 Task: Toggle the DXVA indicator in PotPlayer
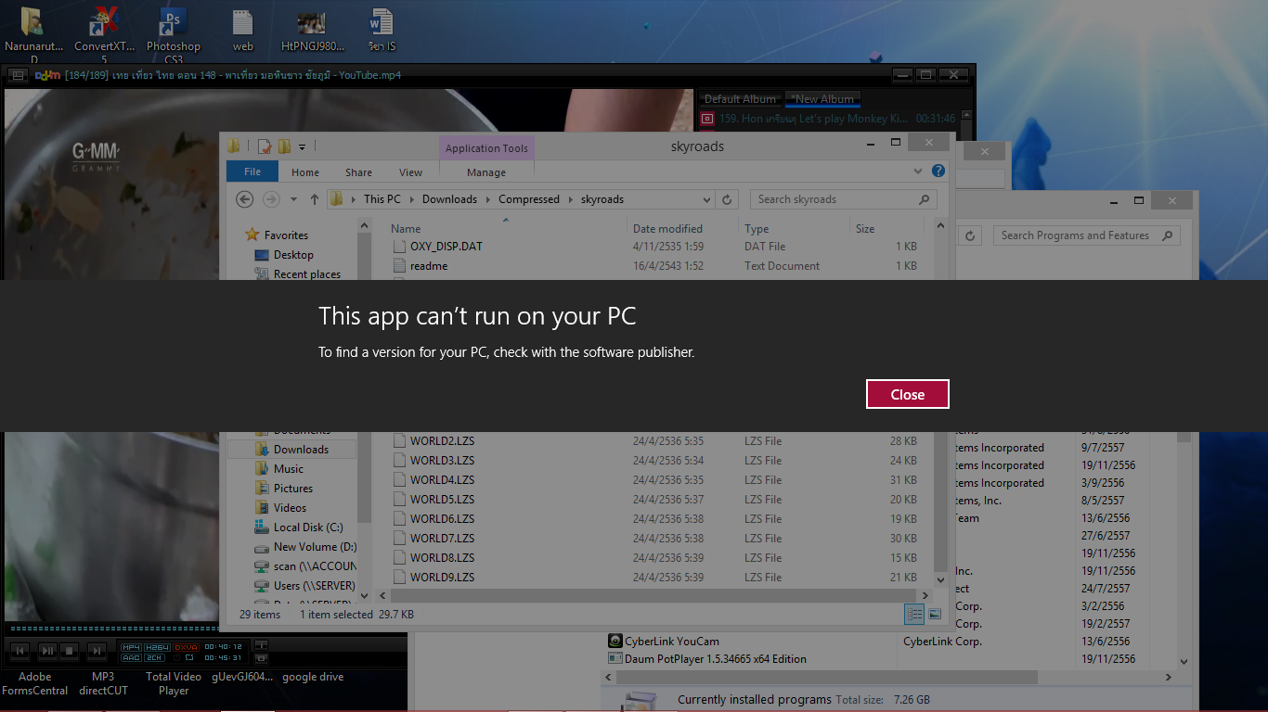point(186,646)
